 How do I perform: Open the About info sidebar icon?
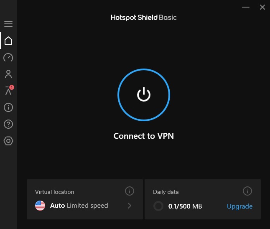click(8, 107)
